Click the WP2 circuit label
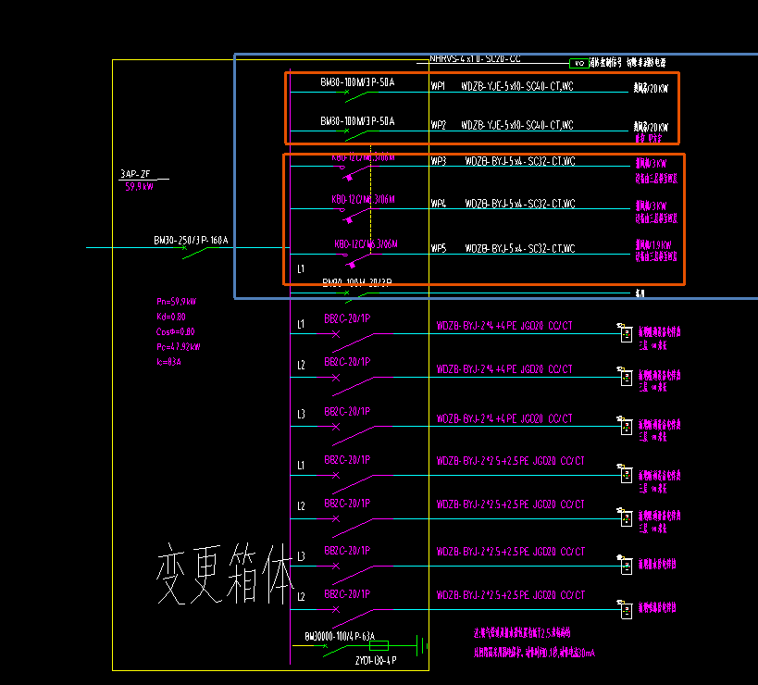This screenshot has width=758, height=685. [x=439, y=125]
